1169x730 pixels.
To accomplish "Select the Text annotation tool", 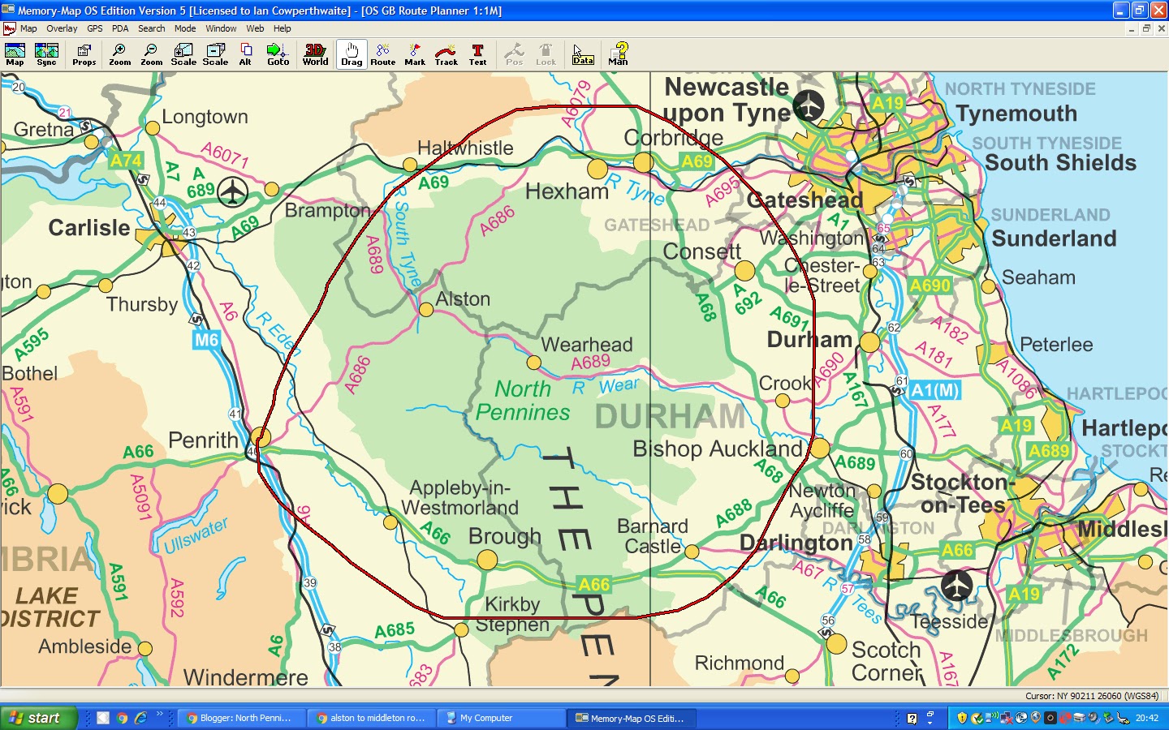I will point(477,54).
